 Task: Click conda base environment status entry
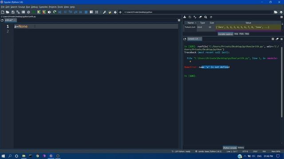pos(208,151)
